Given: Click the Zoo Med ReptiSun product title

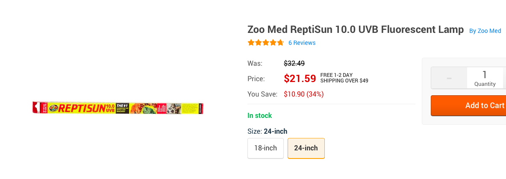Looking at the screenshot, I should pyautogui.click(x=356, y=30).
